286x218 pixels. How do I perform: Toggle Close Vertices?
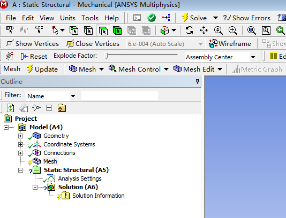click(93, 44)
